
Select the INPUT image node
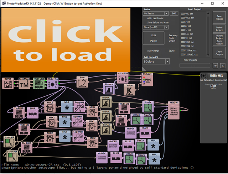[x=8, y=83]
